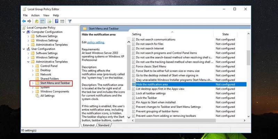Select the Hide the notification area setting
This screenshot has width=278, height=139.
[x=189, y=84]
